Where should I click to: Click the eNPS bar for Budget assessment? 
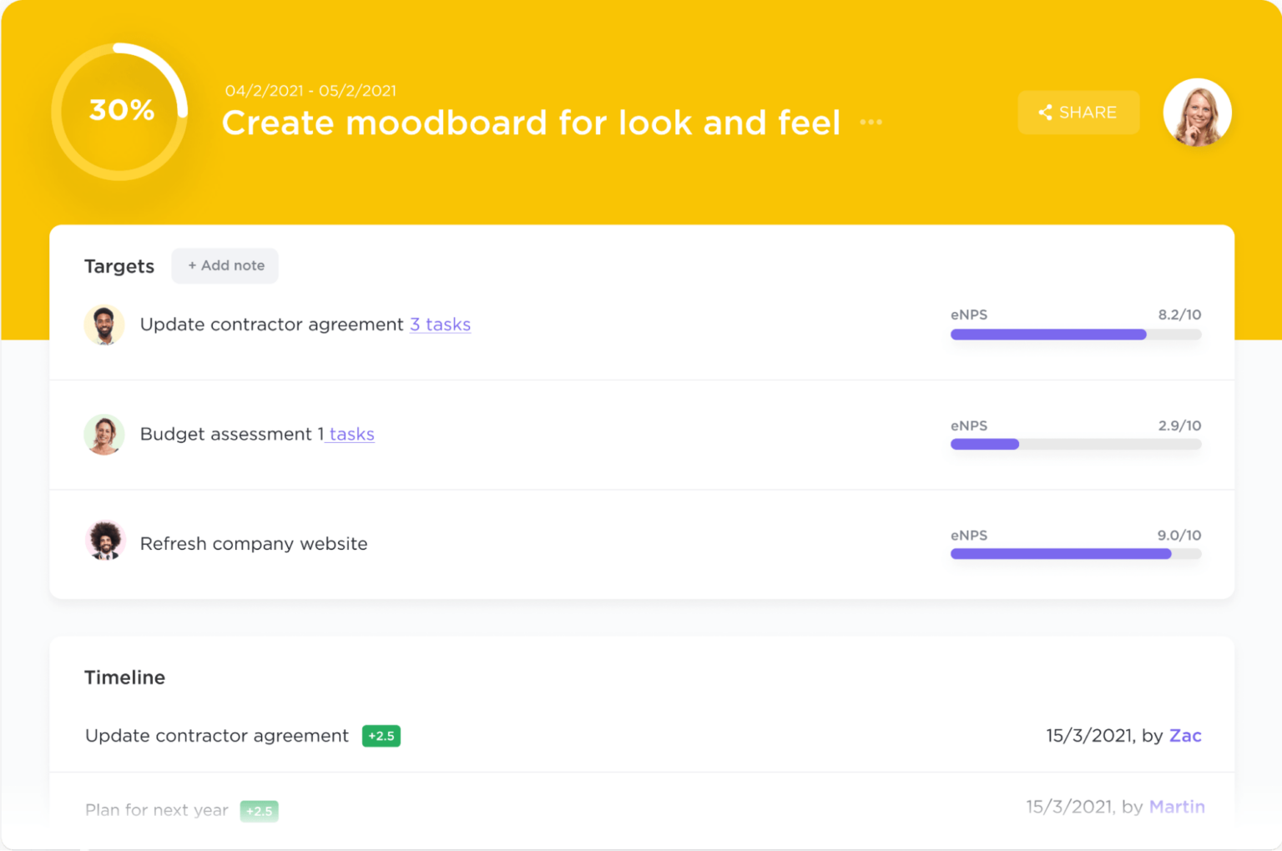click(x=1076, y=444)
